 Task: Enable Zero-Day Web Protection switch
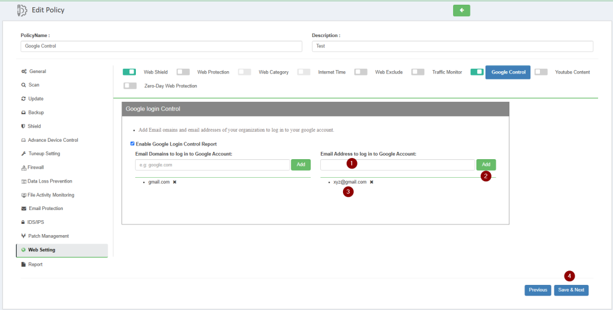point(130,86)
